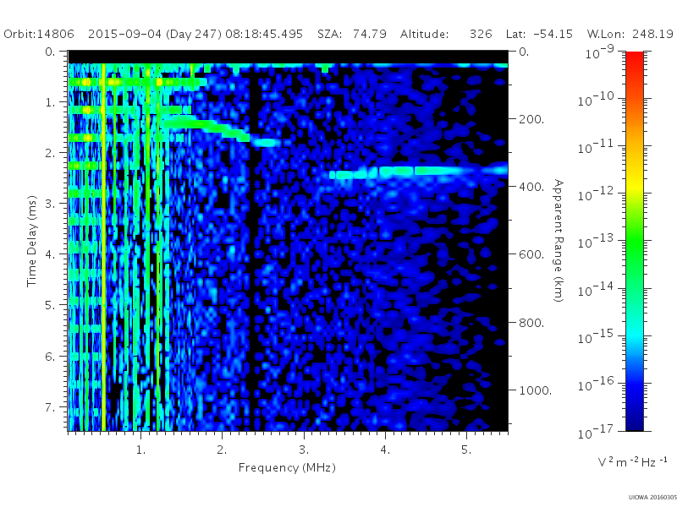Click time delay tick label 4.
The image size is (677, 507).
pos(51,255)
